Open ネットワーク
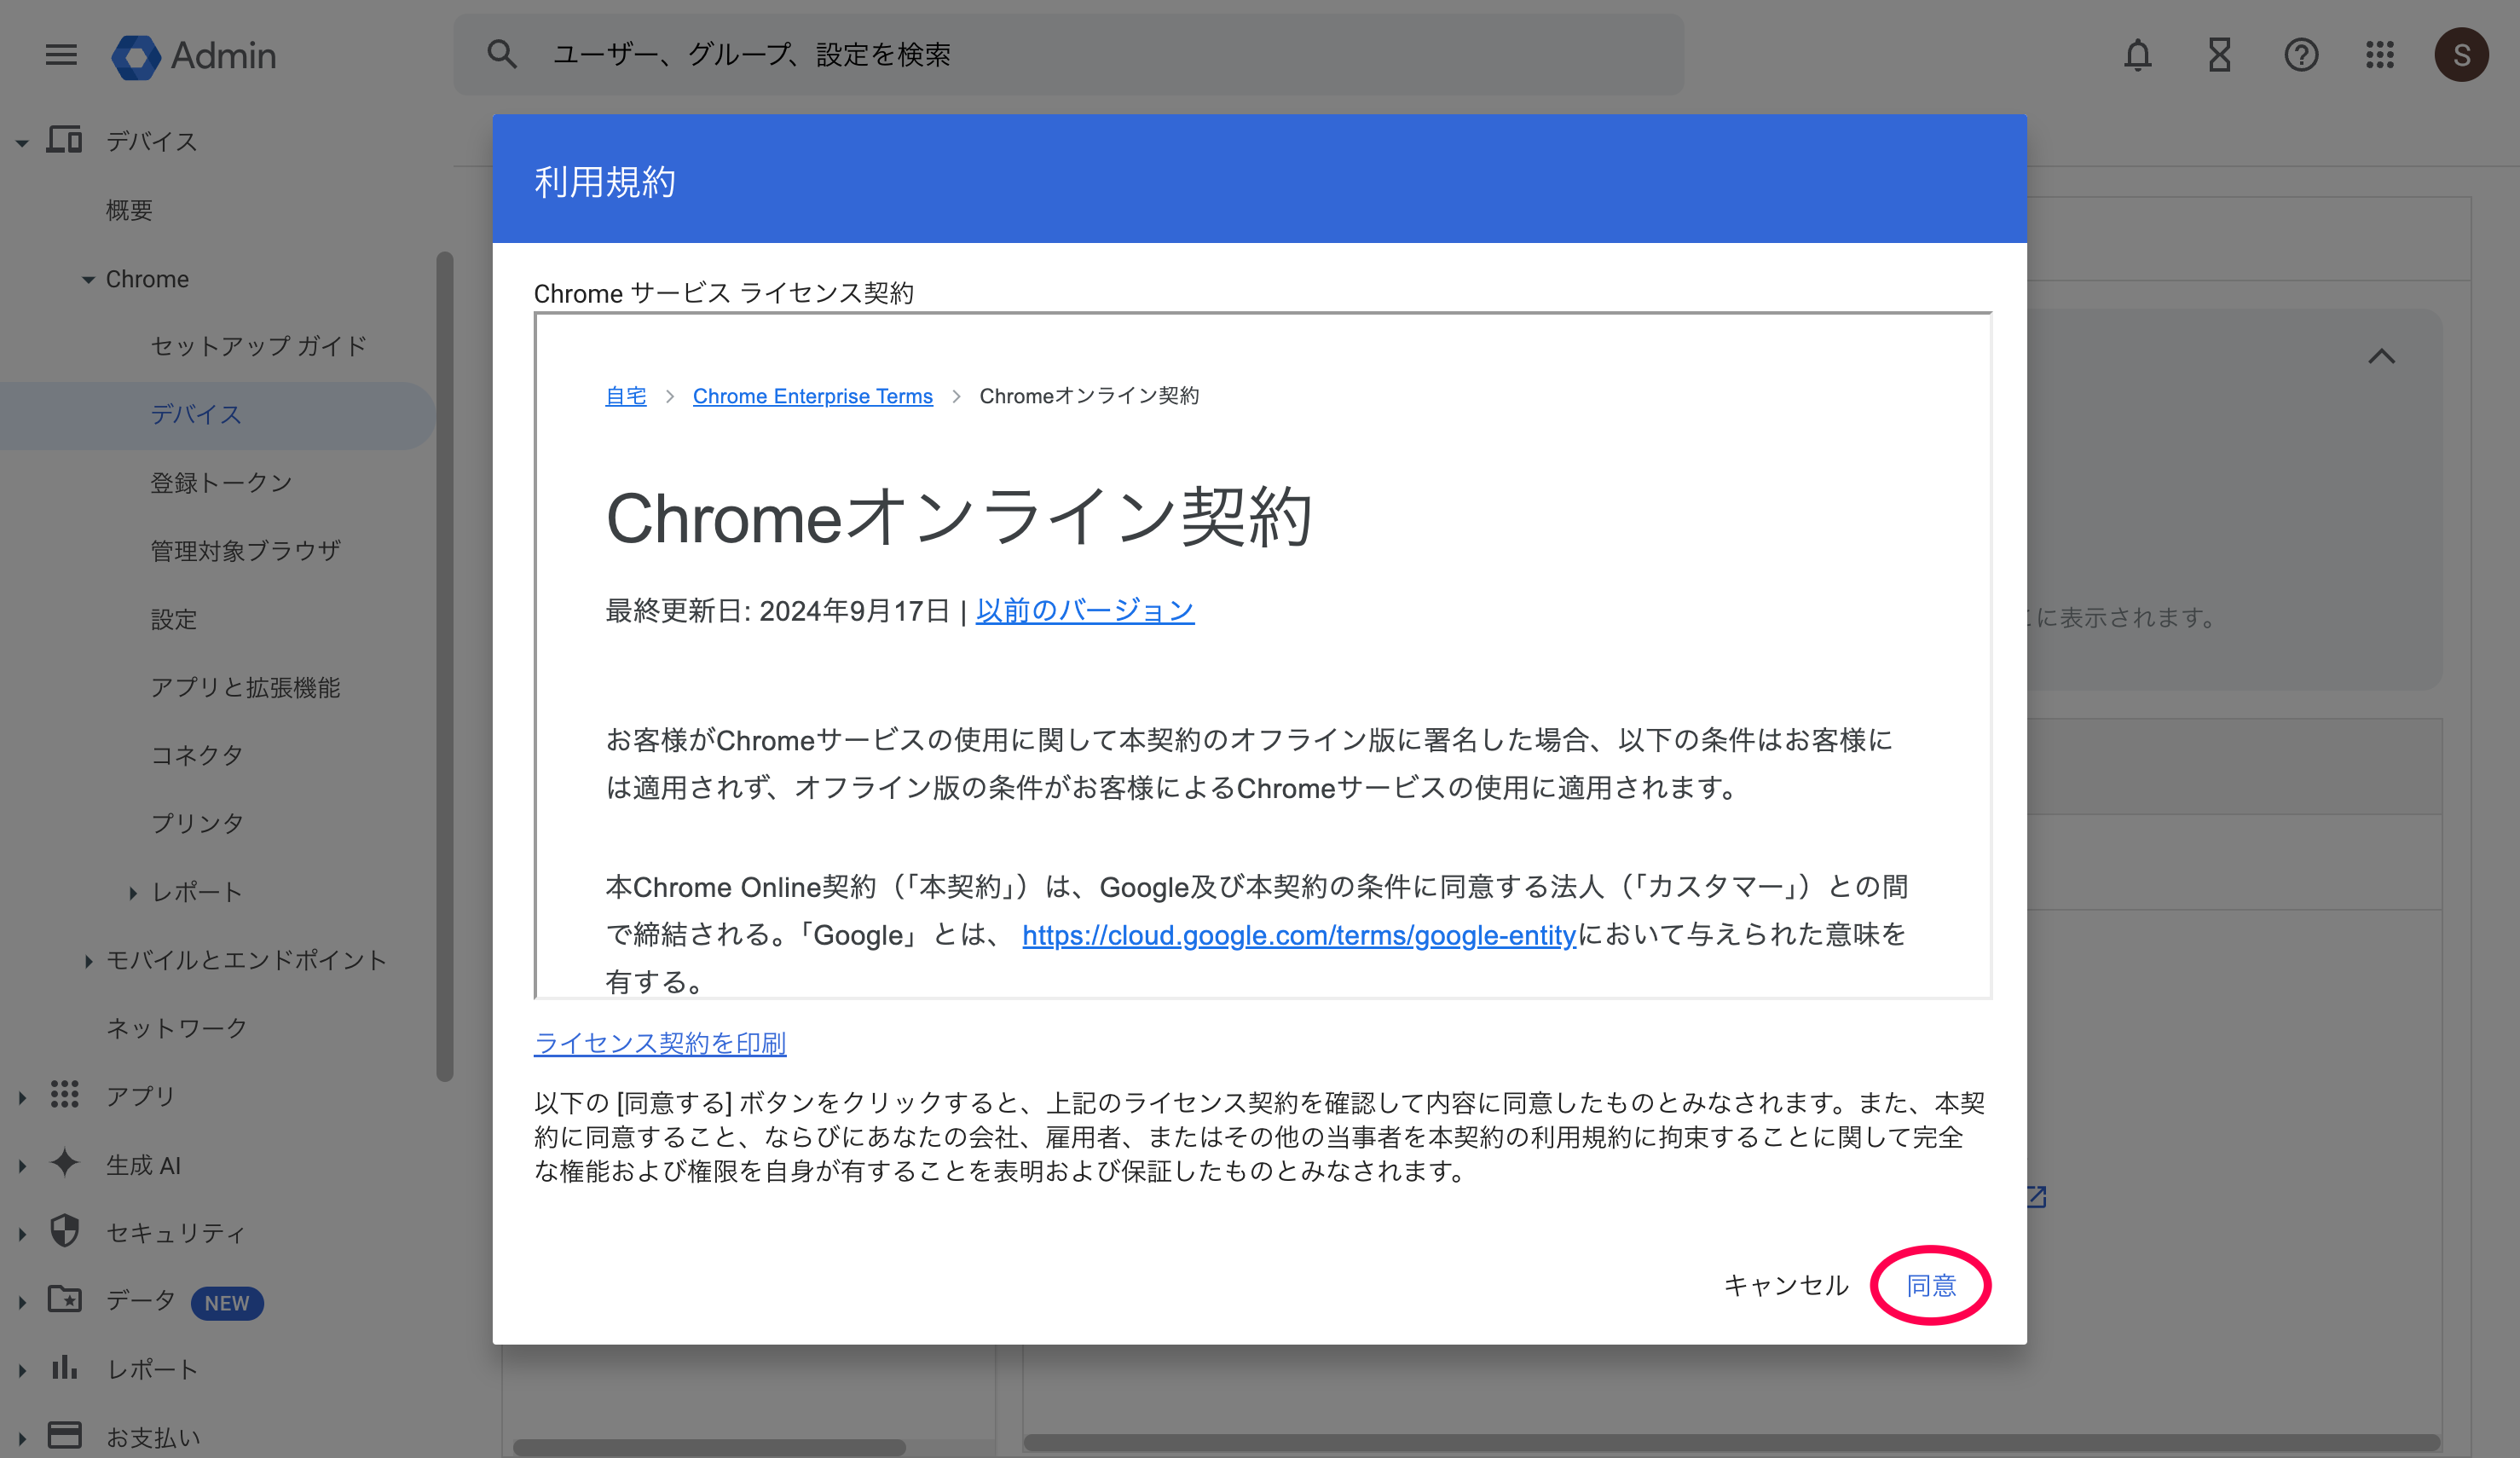The height and width of the screenshot is (1458, 2520). tap(176, 1028)
